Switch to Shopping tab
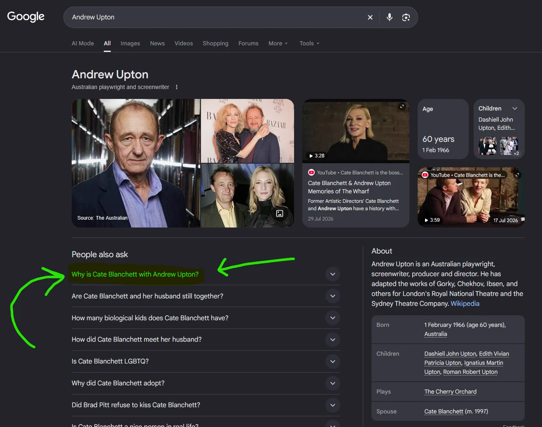This screenshot has height=427, width=542. pos(215,43)
